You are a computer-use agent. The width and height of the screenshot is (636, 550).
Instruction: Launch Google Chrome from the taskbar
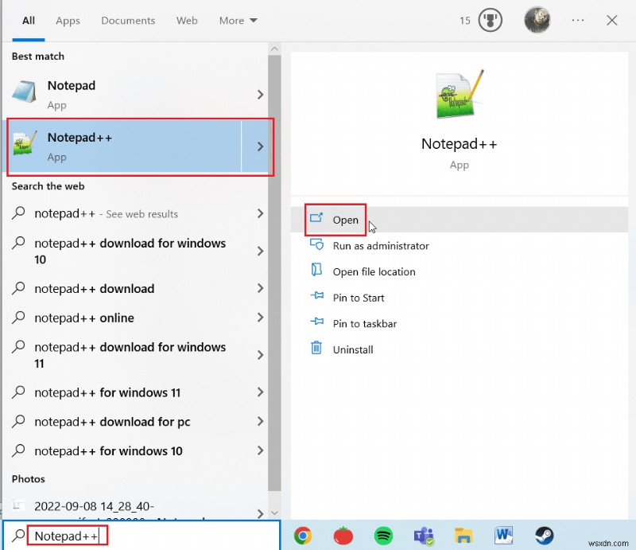(x=303, y=536)
